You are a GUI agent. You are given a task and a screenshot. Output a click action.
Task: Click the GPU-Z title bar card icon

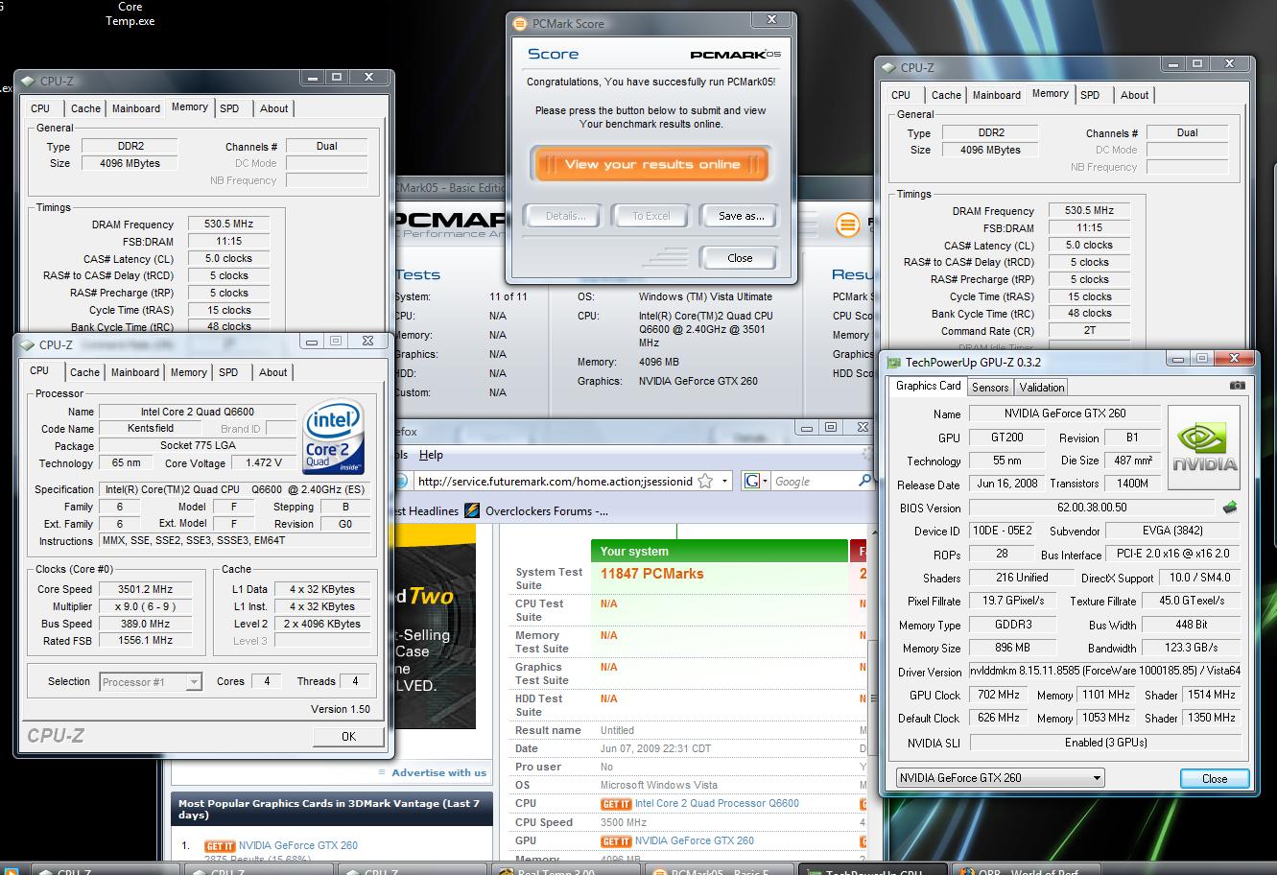pos(893,363)
